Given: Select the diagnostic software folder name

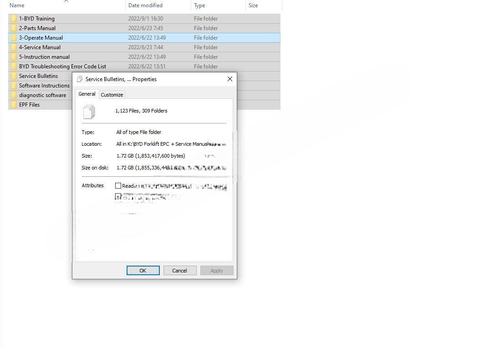Looking at the screenshot, I should click(42, 95).
